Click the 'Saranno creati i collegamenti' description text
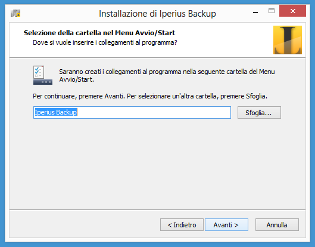 167,76
